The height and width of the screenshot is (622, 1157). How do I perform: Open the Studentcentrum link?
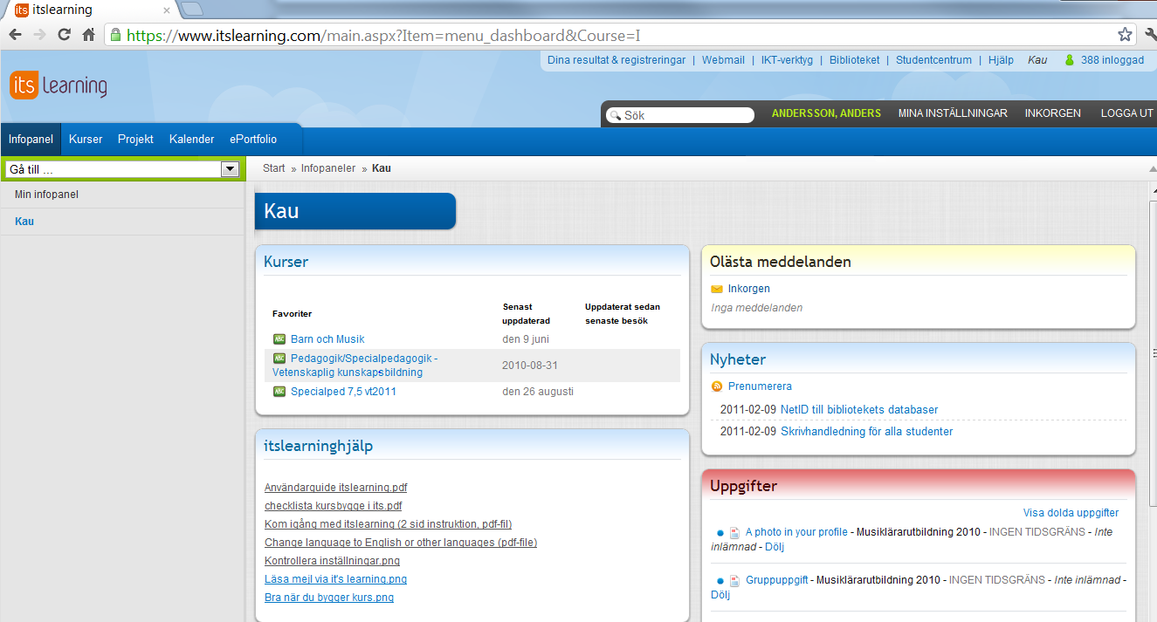click(x=933, y=60)
